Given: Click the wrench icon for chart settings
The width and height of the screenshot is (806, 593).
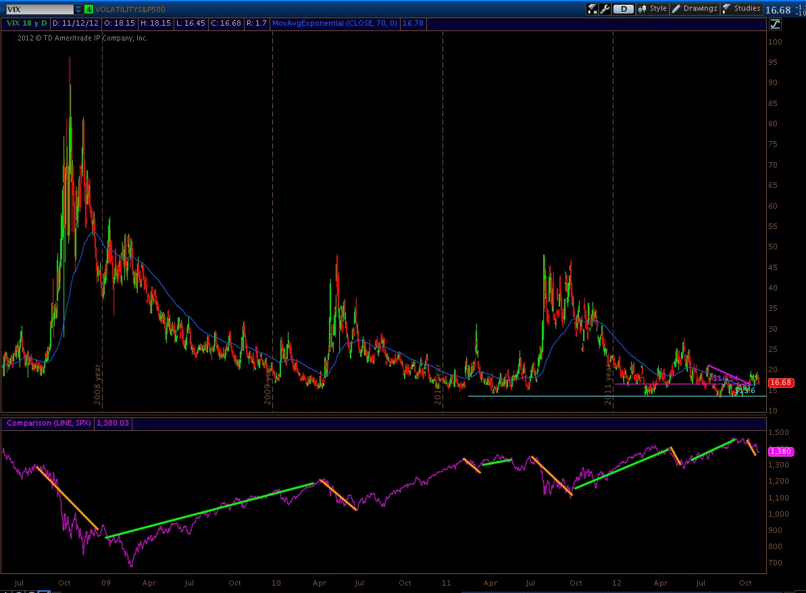Looking at the screenshot, I should click(x=603, y=8).
